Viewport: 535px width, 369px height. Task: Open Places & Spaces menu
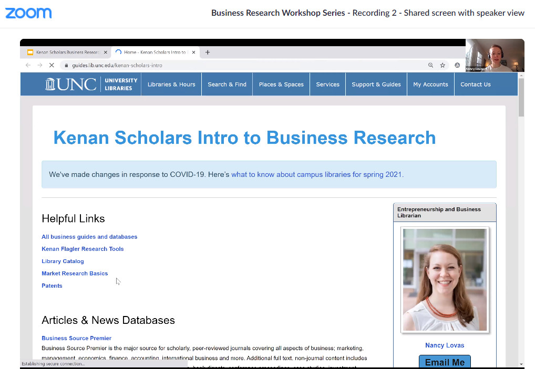tap(281, 84)
